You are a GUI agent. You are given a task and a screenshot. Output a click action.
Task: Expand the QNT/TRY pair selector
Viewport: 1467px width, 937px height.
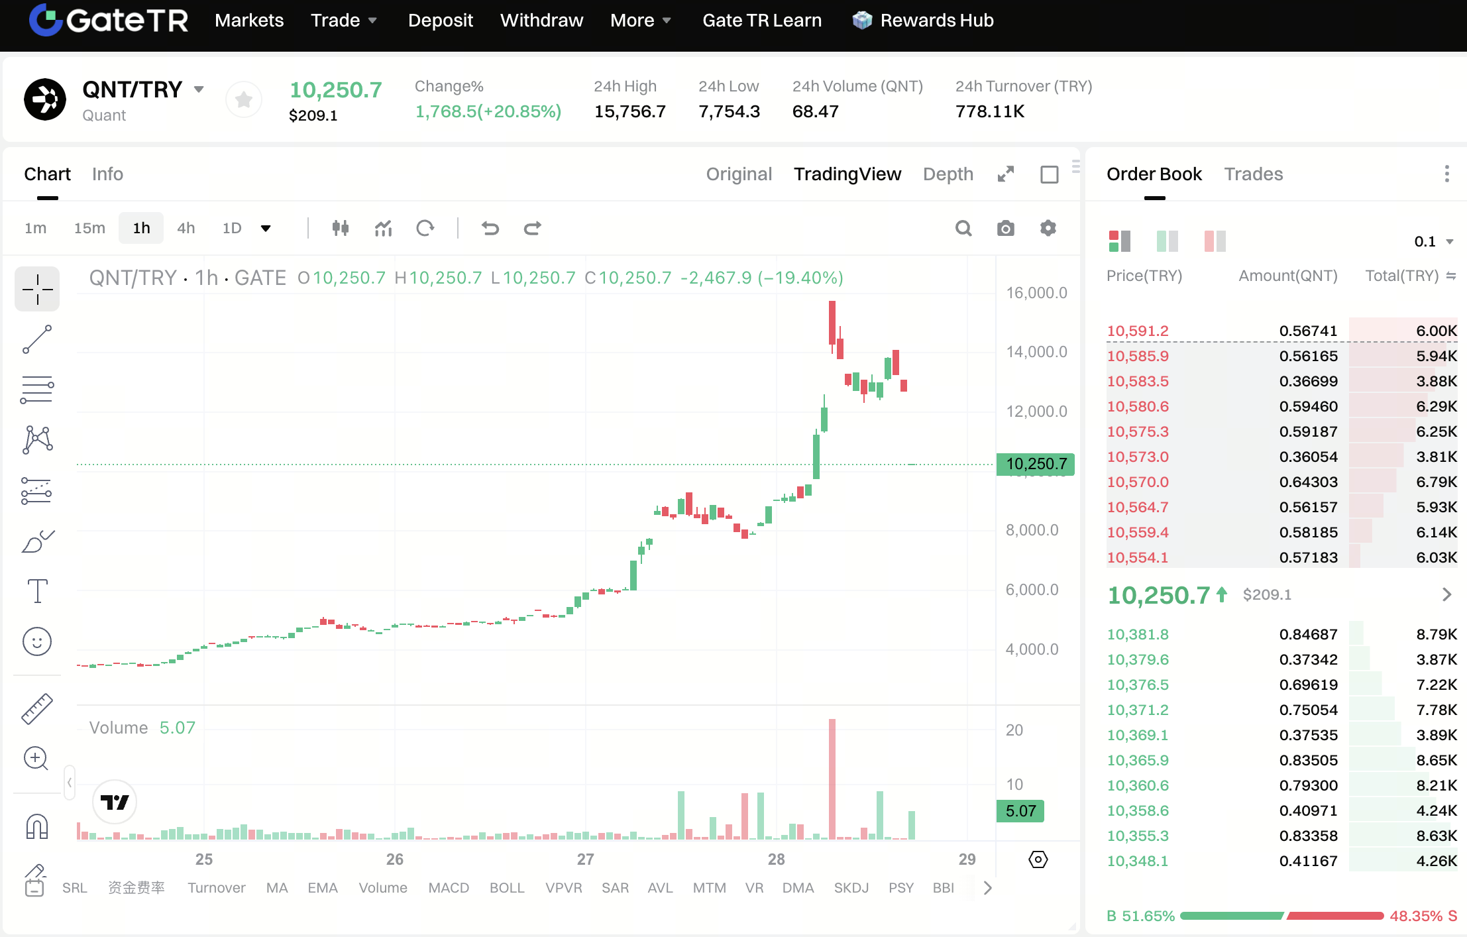pyautogui.click(x=199, y=89)
